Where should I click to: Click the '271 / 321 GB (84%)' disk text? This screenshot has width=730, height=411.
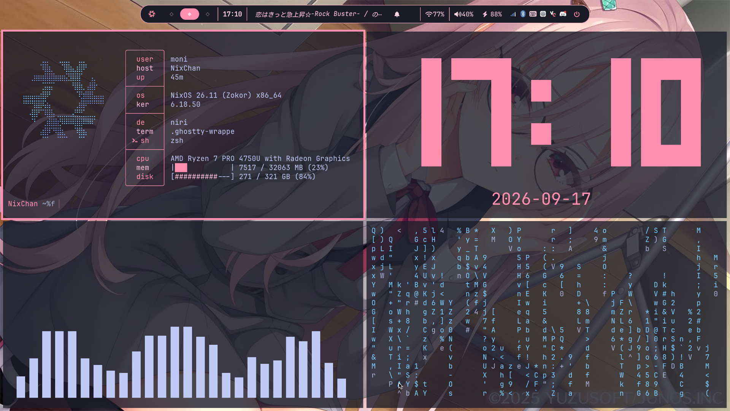tap(277, 177)
